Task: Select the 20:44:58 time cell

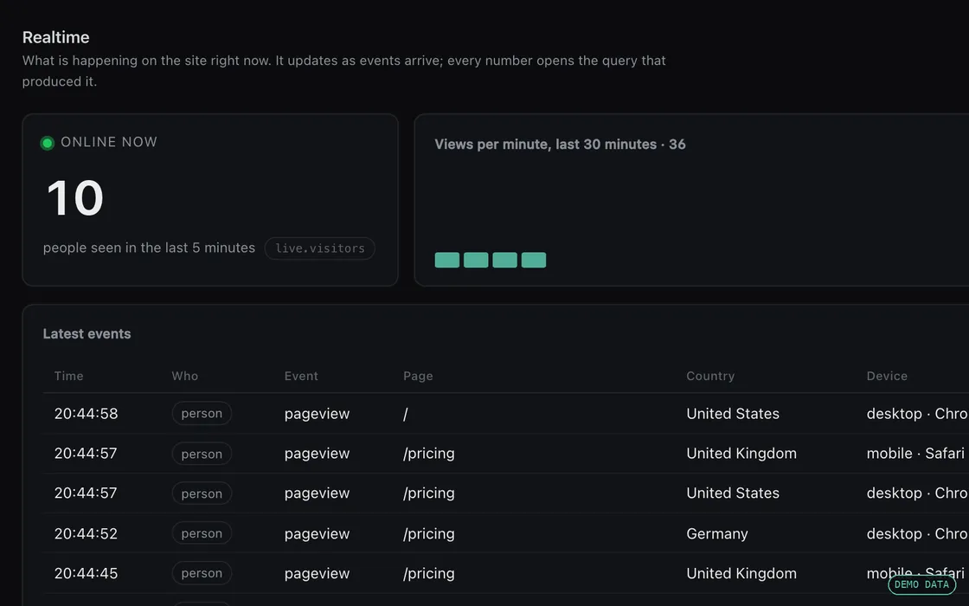Action: [x=86, y=413]
